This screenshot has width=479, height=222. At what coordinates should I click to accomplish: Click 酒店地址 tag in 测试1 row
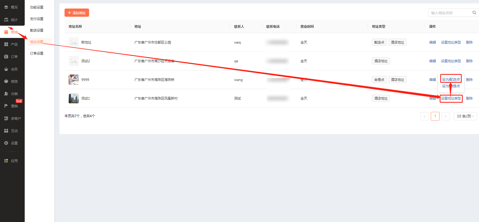pyautogui.click(x=381, y=98)
